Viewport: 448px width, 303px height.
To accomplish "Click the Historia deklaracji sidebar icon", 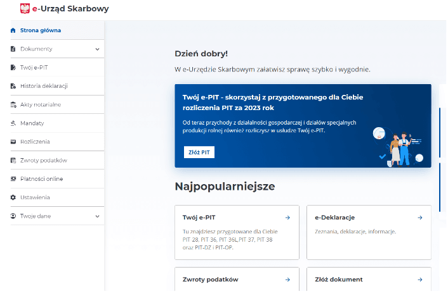I will pyautogui.click(x=13, y=86).
